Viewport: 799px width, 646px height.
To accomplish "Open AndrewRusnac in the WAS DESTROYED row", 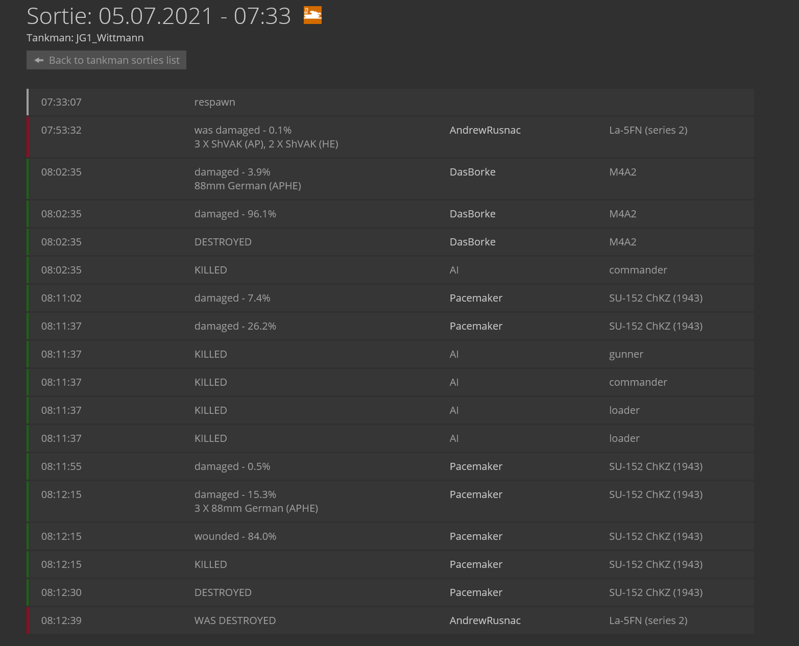I will (x=485, y=620).
